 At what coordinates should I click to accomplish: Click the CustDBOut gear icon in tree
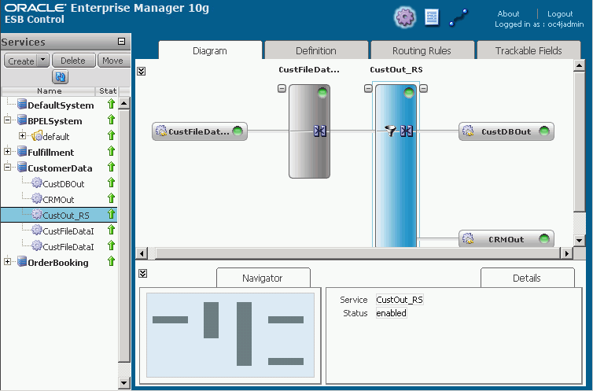[37, 183]
